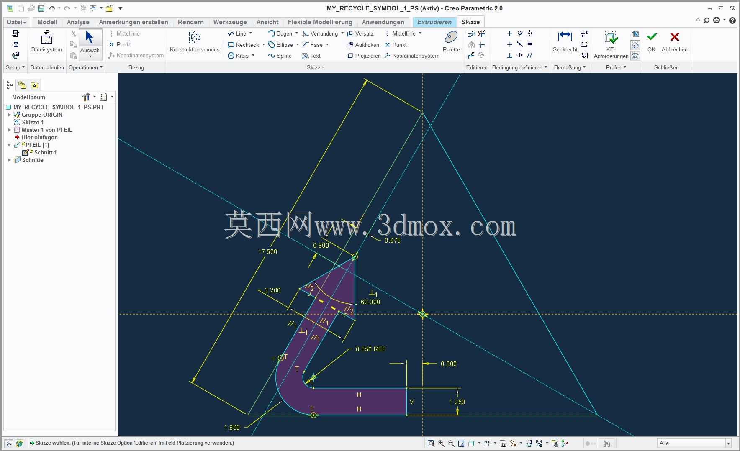Collapse the PFEIL [1] tree node
Viewport: 740px width, 451px height.
(x=9, y=145)
